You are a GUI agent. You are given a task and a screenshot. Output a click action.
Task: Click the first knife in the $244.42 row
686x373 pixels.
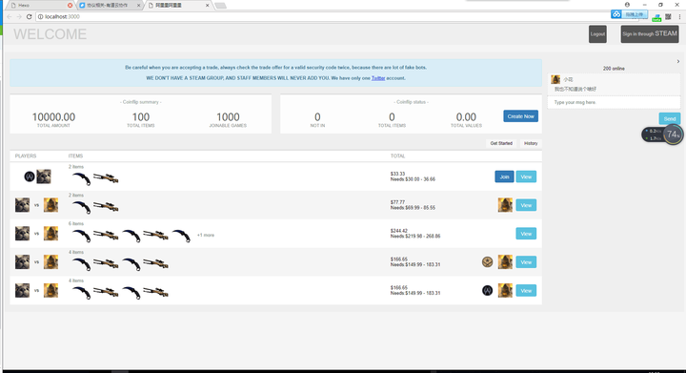click(81, 236)
